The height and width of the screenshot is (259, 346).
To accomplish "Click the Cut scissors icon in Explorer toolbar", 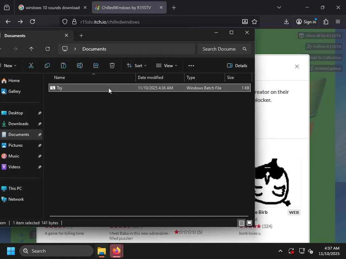I will (31, 66).
